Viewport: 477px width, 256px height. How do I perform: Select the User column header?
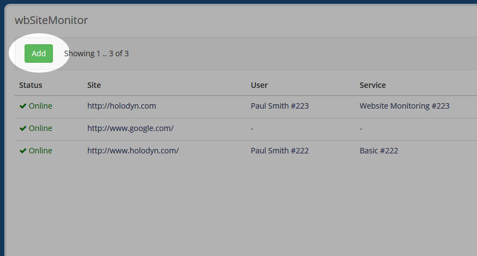tap(259, 85)
